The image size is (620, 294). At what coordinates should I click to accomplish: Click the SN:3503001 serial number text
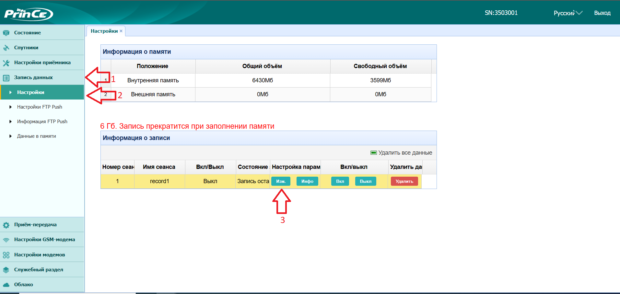pos(501,13)
